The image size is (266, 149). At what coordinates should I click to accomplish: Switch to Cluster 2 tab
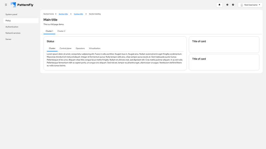[61, 31]
